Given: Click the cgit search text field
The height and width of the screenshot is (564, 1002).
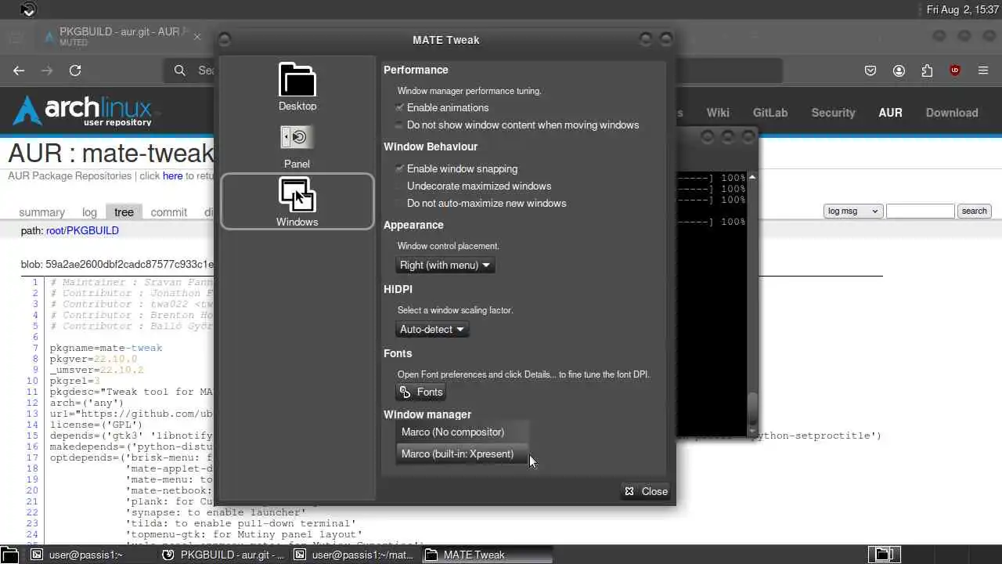Looking at the screenshot, I should coord(920,211).
